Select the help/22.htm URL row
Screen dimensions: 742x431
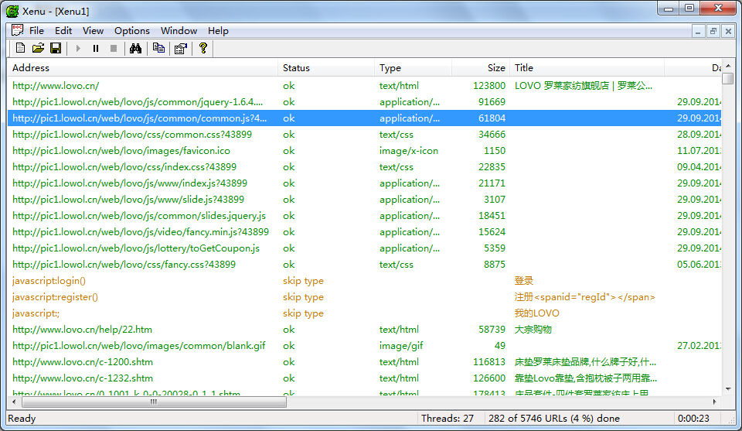[x=364, y=330]
